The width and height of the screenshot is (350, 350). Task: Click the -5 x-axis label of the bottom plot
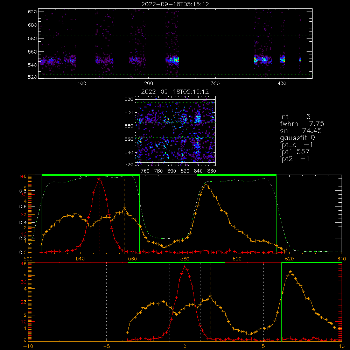coord(106,346)
